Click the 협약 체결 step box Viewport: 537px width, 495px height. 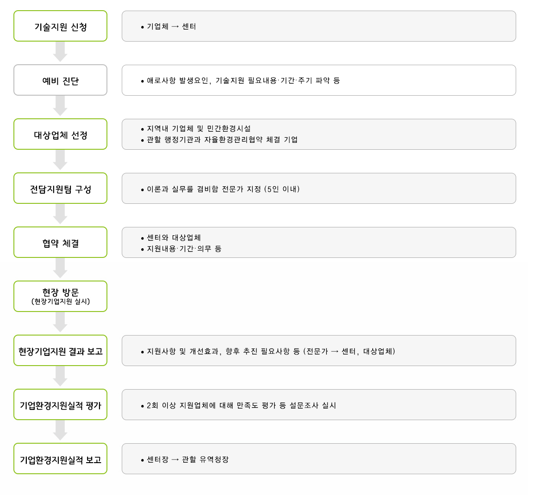60,242
